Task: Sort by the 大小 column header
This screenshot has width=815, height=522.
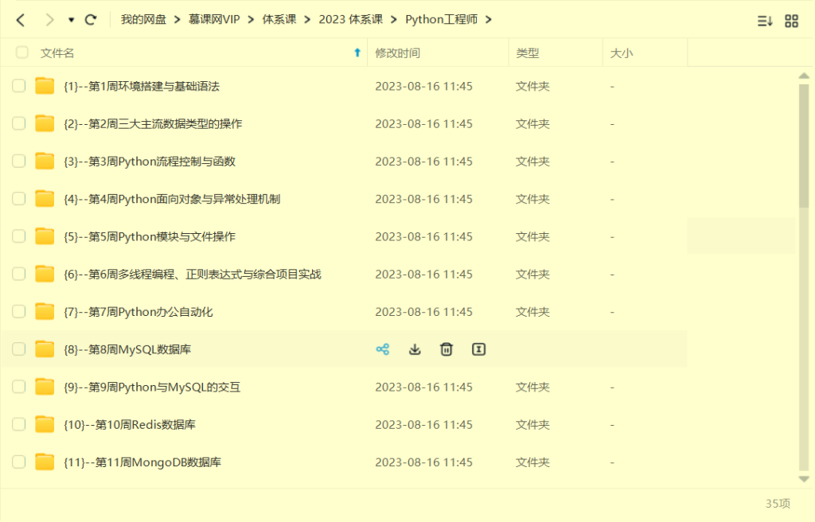Action: click(622, 53)
